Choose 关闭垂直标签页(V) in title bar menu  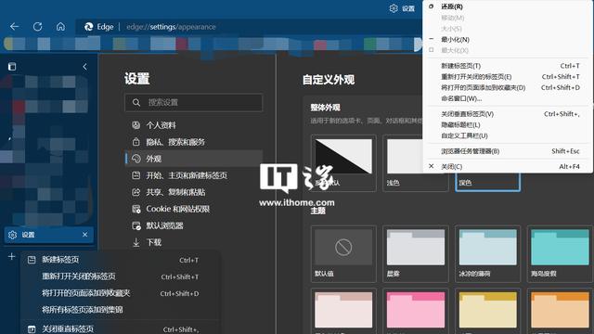tap(507, 114)
